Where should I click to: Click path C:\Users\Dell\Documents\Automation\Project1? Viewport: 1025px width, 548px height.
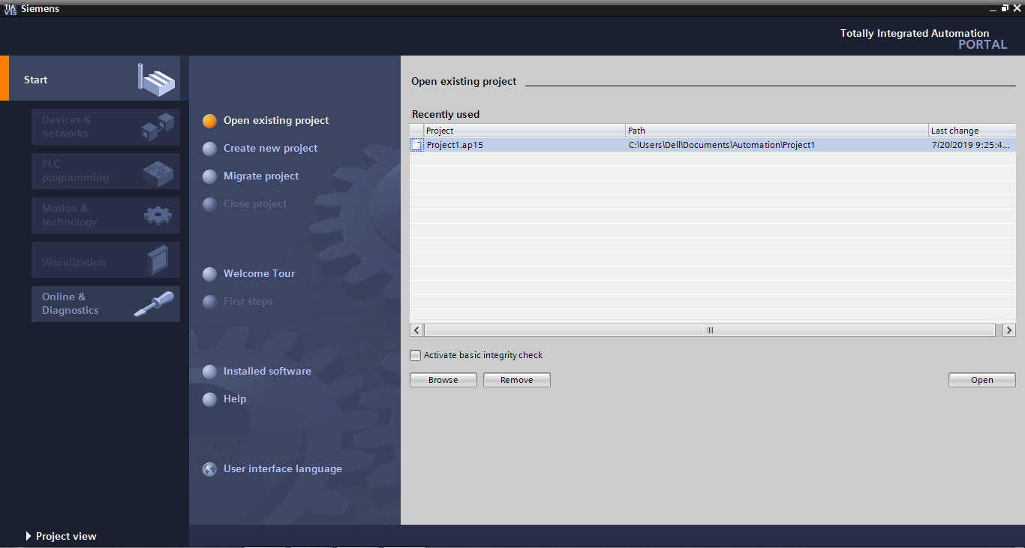click(722, 145)
